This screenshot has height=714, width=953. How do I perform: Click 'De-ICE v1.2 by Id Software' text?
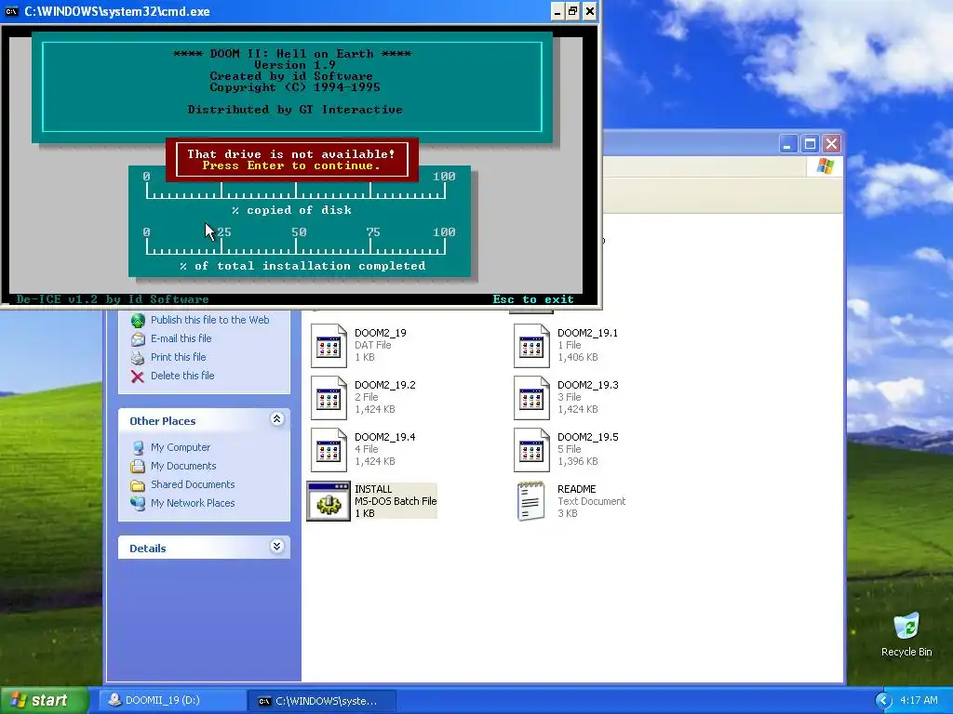pos(113,299)
